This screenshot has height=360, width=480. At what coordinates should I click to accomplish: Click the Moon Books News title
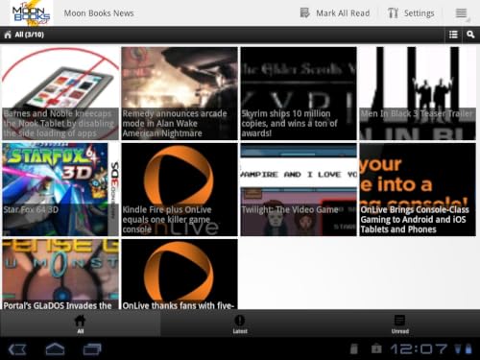click(99, 13)
